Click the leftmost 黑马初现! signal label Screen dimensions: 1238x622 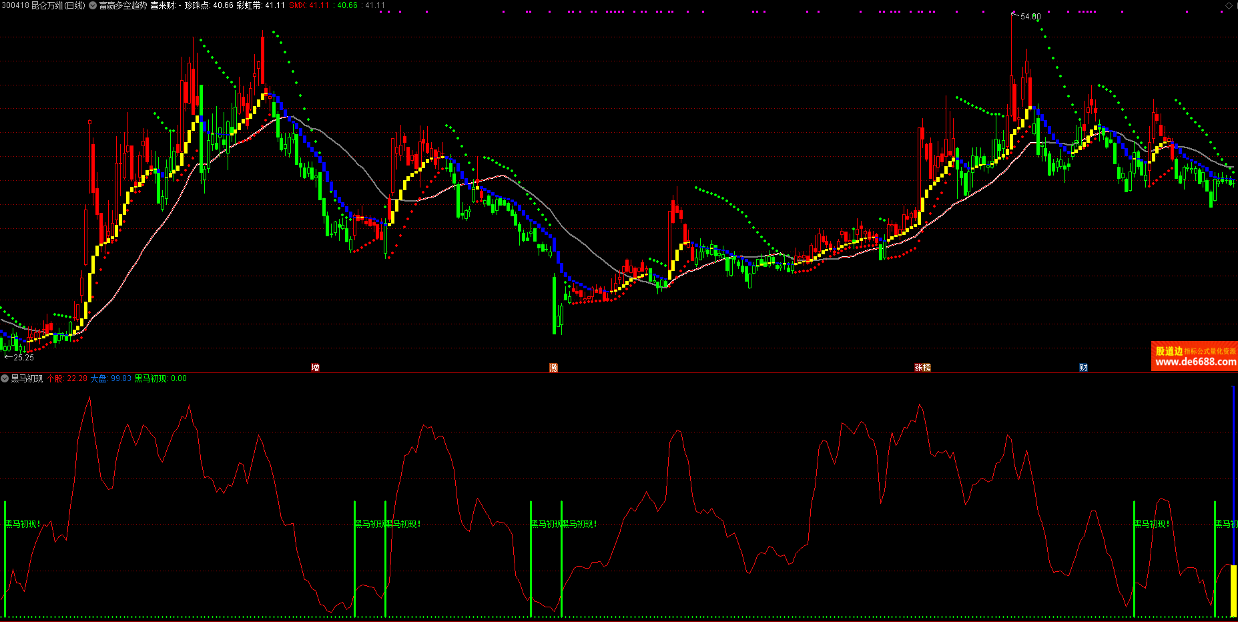click(23, 524)
